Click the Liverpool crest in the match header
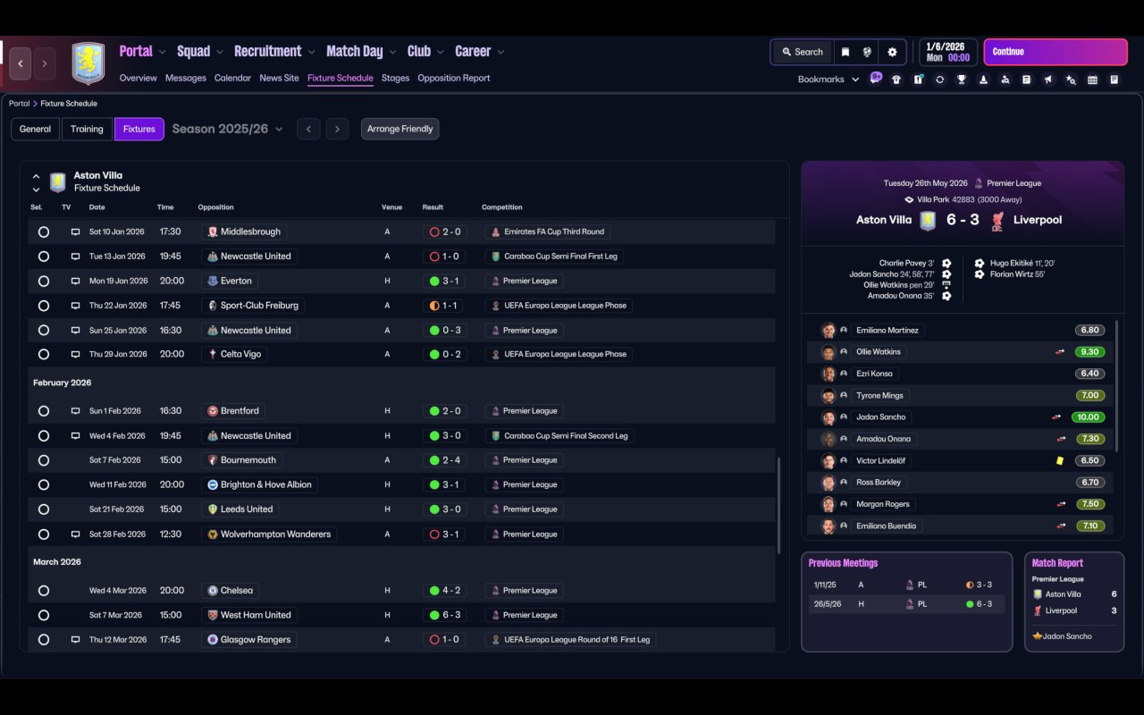 997,220
